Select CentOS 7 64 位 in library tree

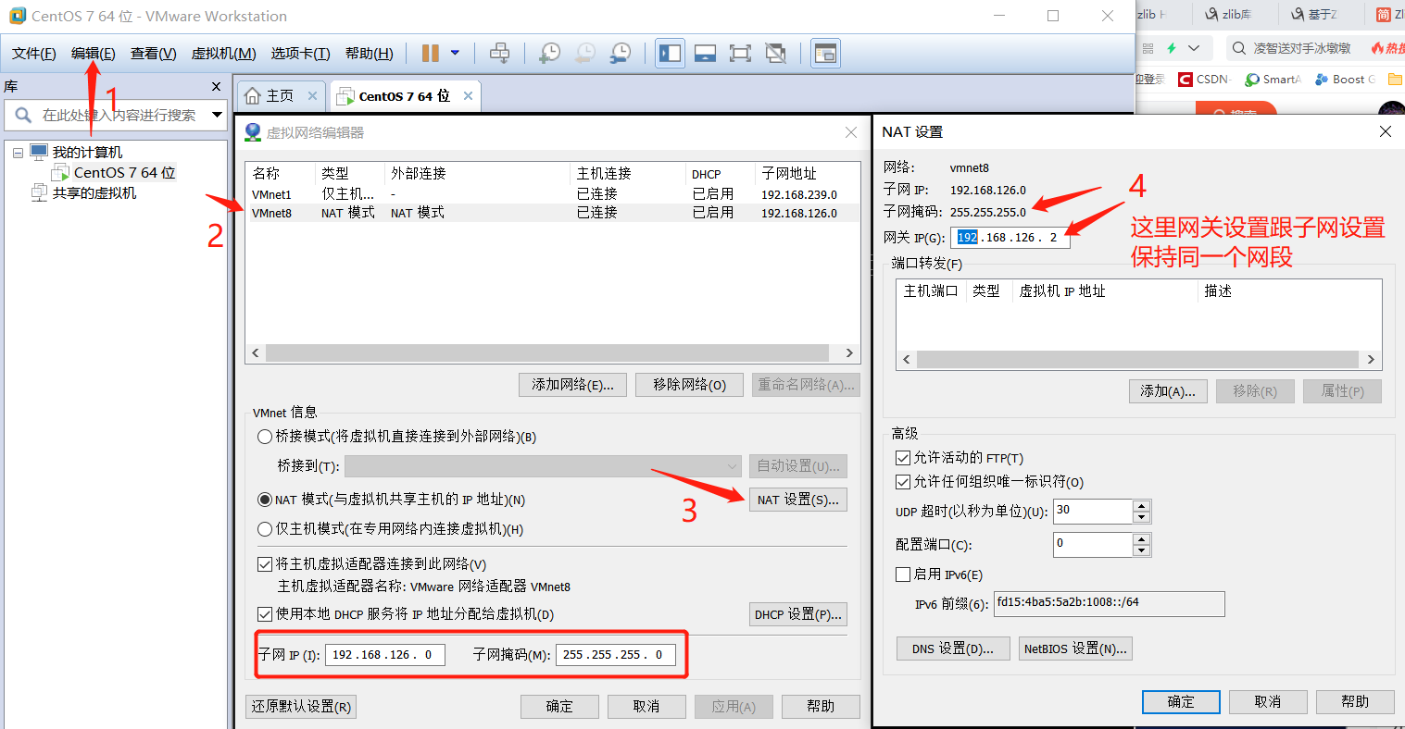124,173
